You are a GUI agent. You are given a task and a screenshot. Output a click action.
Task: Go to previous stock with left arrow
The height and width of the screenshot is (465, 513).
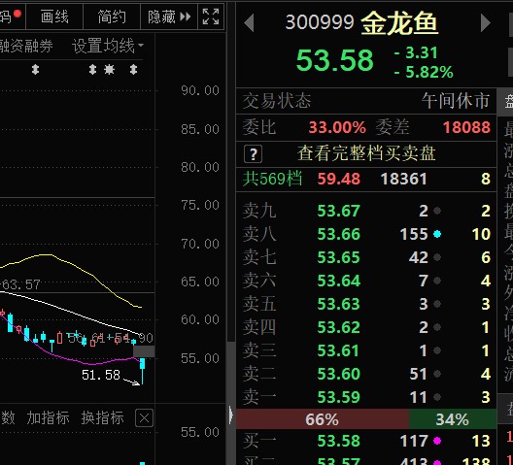pos(250,23)
